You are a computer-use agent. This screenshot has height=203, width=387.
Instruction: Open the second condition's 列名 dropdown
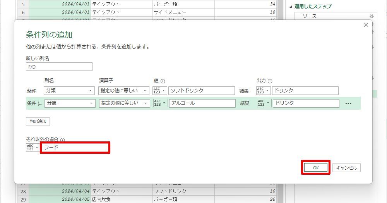70,103
